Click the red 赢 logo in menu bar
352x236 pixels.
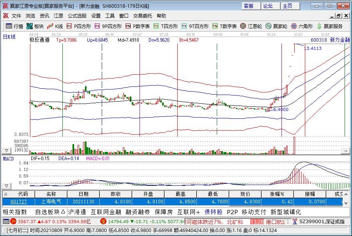click(5, 16)
